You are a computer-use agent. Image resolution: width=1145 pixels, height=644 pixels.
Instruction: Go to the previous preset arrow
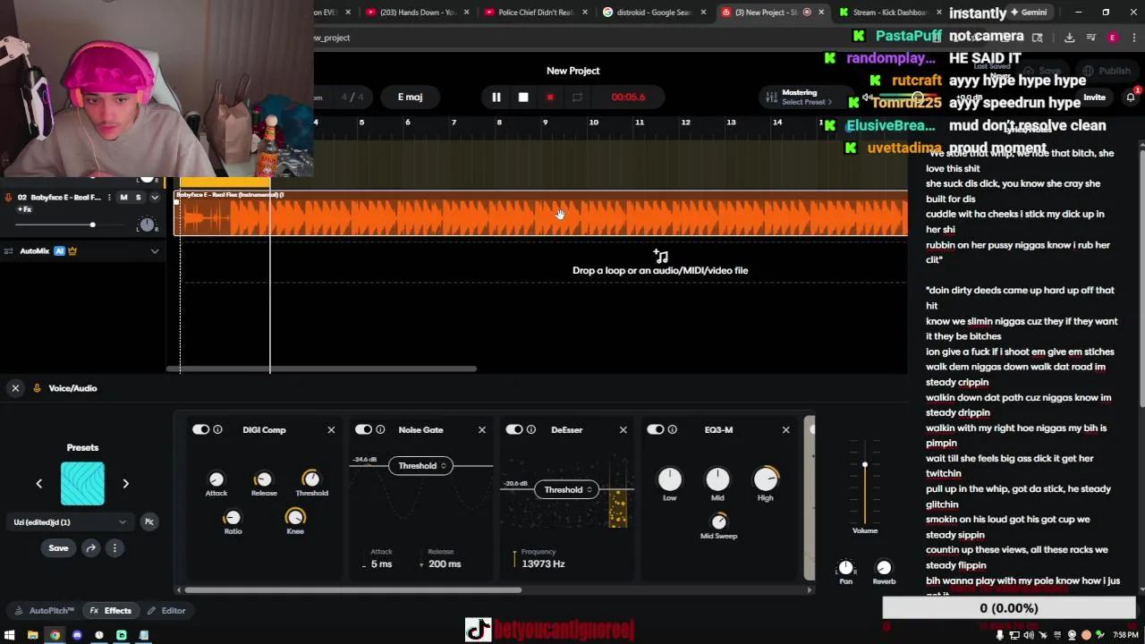tap(38, 483)
